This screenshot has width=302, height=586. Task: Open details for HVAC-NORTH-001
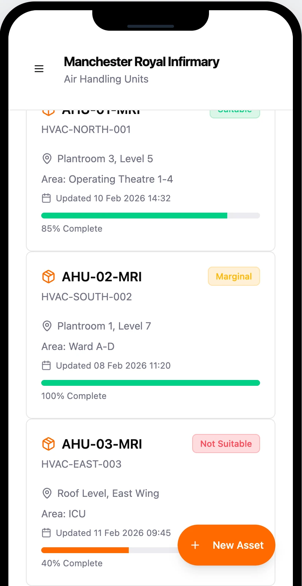click(x=86, y=129)
